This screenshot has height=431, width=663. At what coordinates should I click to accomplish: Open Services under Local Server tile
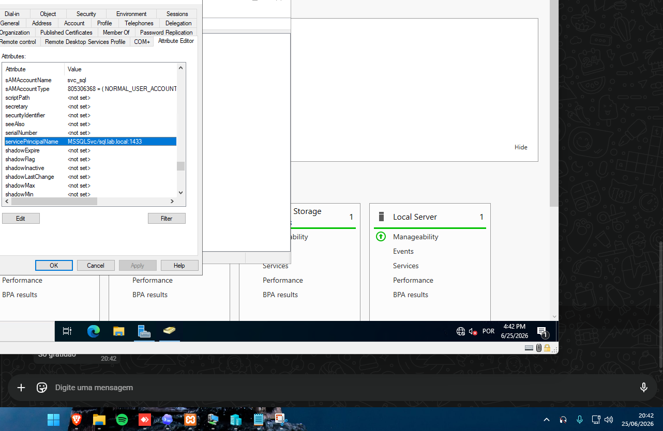tap(406, 266)
